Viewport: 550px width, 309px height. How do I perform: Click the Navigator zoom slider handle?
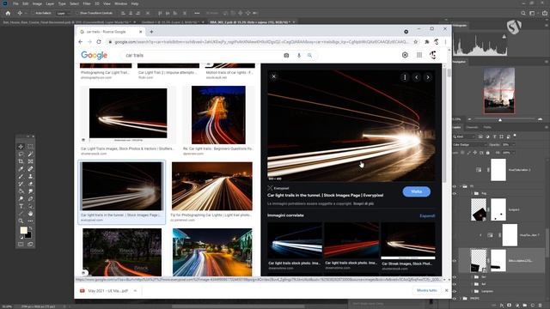tap(500, 120)
